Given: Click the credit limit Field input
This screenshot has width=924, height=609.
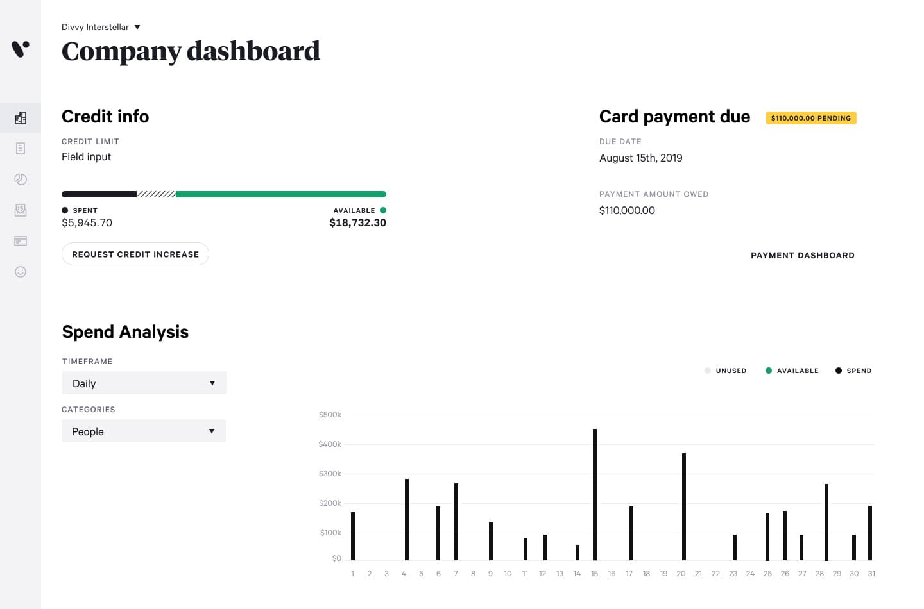Looking at the screenshot, I should (x=86, y=156).
